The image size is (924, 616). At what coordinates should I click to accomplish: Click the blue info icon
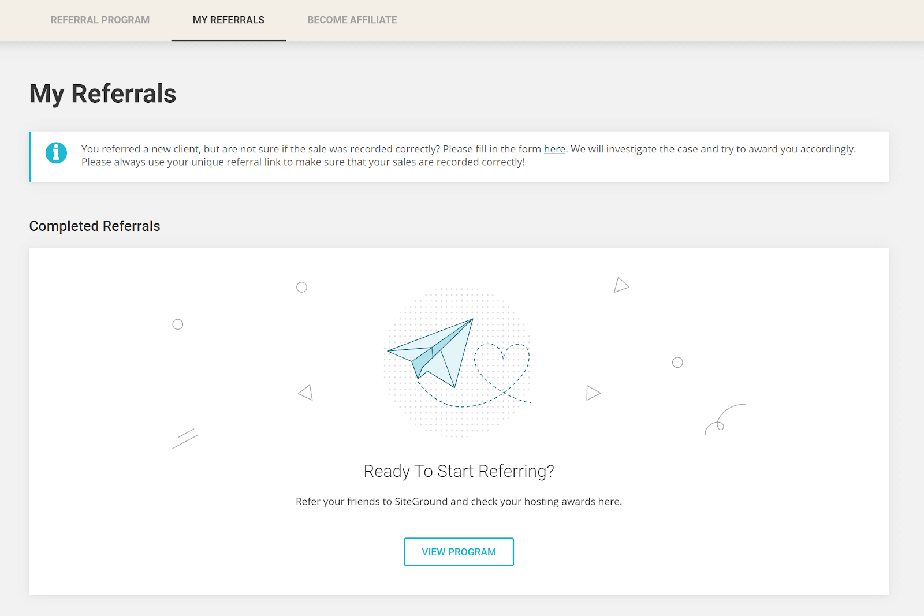[x=56, y=153]
